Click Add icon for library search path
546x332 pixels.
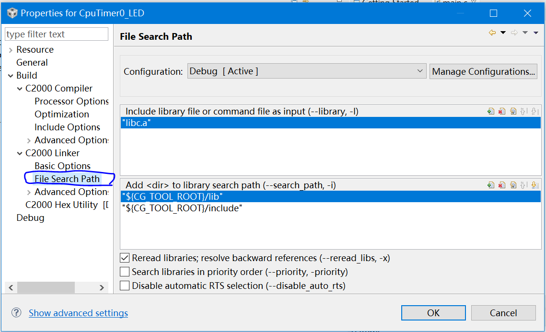tap(491, 185)
